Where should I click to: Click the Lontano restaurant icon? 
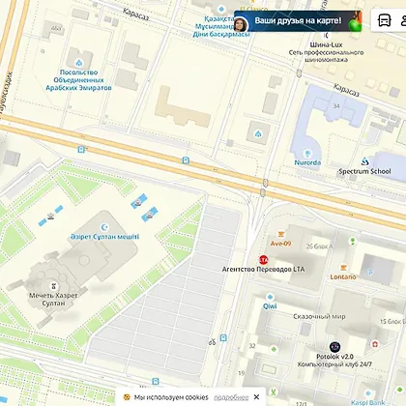pos(343,268)
